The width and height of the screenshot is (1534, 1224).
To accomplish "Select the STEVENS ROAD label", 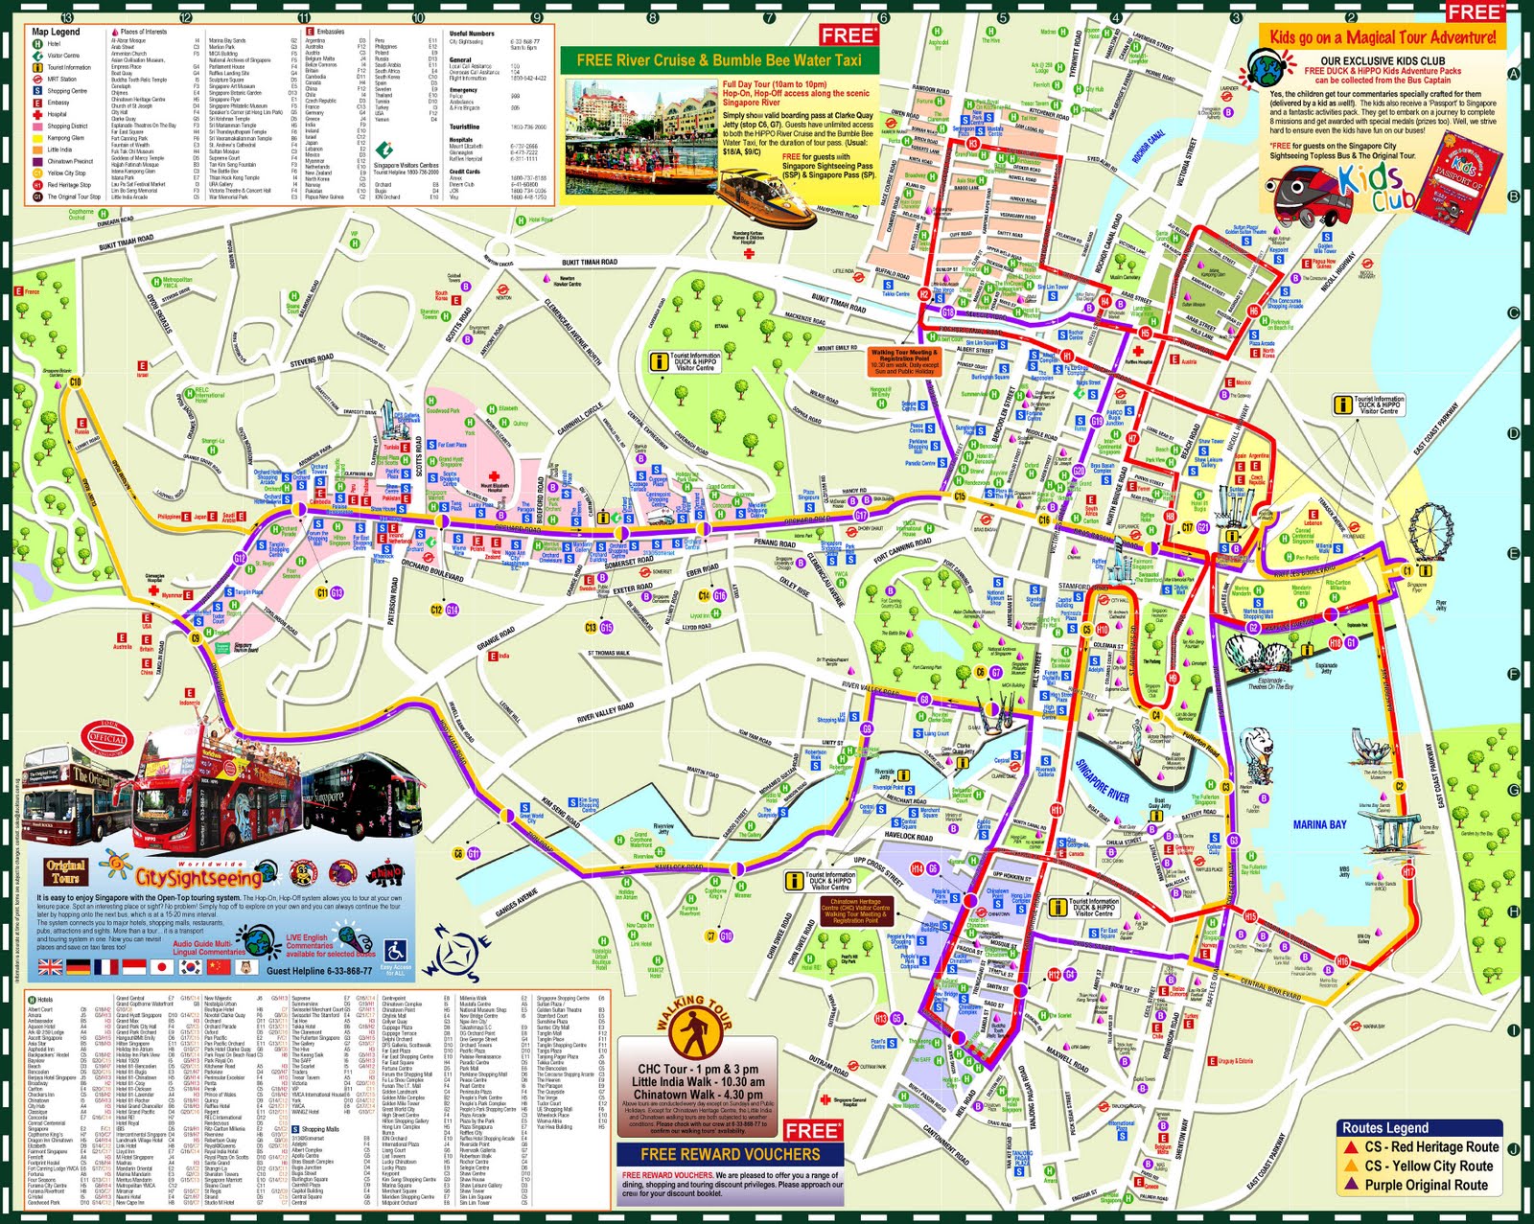I will click(311, 361).
